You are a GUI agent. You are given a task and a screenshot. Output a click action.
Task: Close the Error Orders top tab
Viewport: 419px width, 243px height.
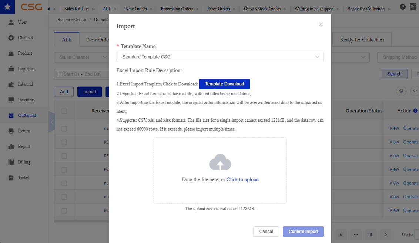coord(234,9)
